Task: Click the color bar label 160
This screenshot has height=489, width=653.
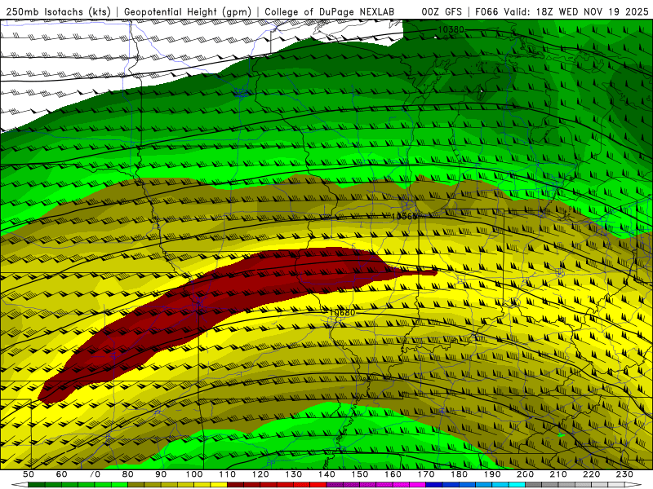Action: point(393,474)
